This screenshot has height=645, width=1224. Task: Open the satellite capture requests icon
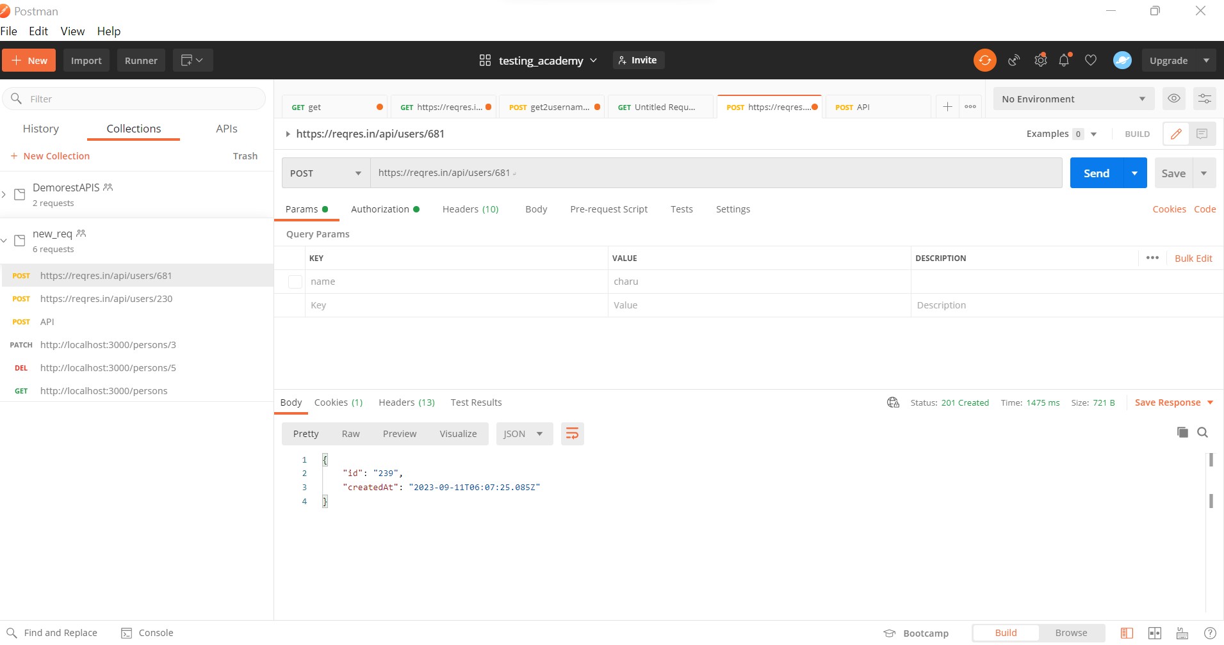point(1014,60)
